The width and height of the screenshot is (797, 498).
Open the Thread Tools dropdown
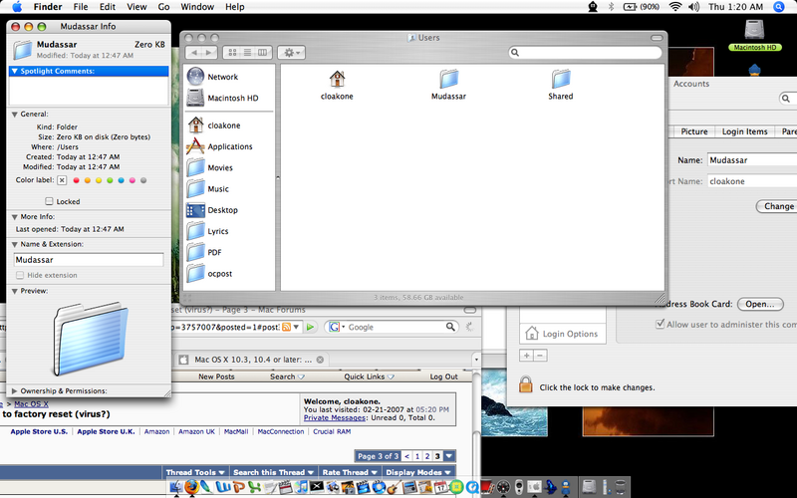(x=195, y=472)
